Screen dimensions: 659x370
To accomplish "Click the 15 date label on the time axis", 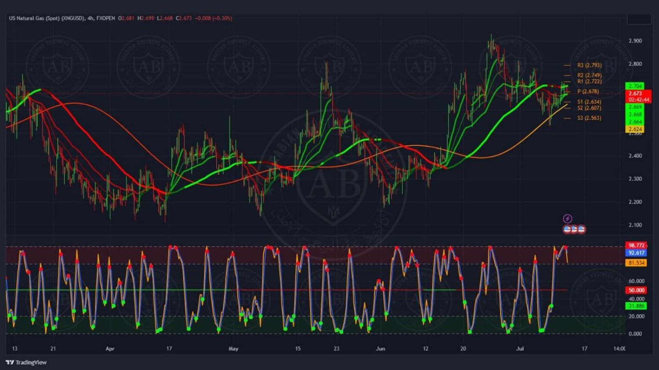I will point(298,349).
